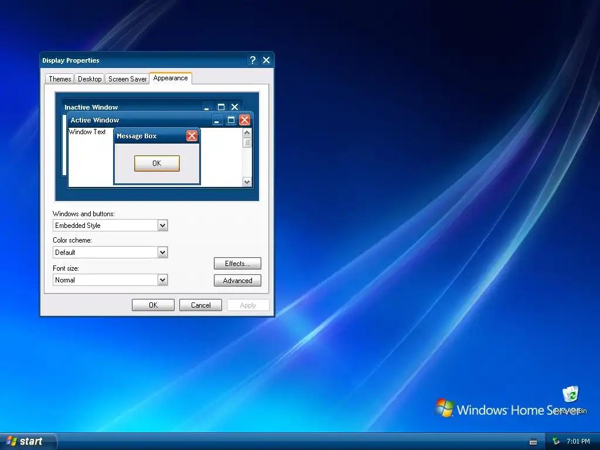The image size is (600, 450).
Task: Click the preview Message Box close icon
Action: [x=192, y=136]
